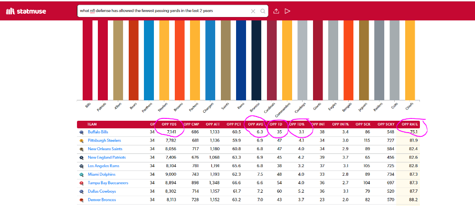
Task: Open the StatMuse home logo
Action: pyautogui.click(x=26, y=11)
